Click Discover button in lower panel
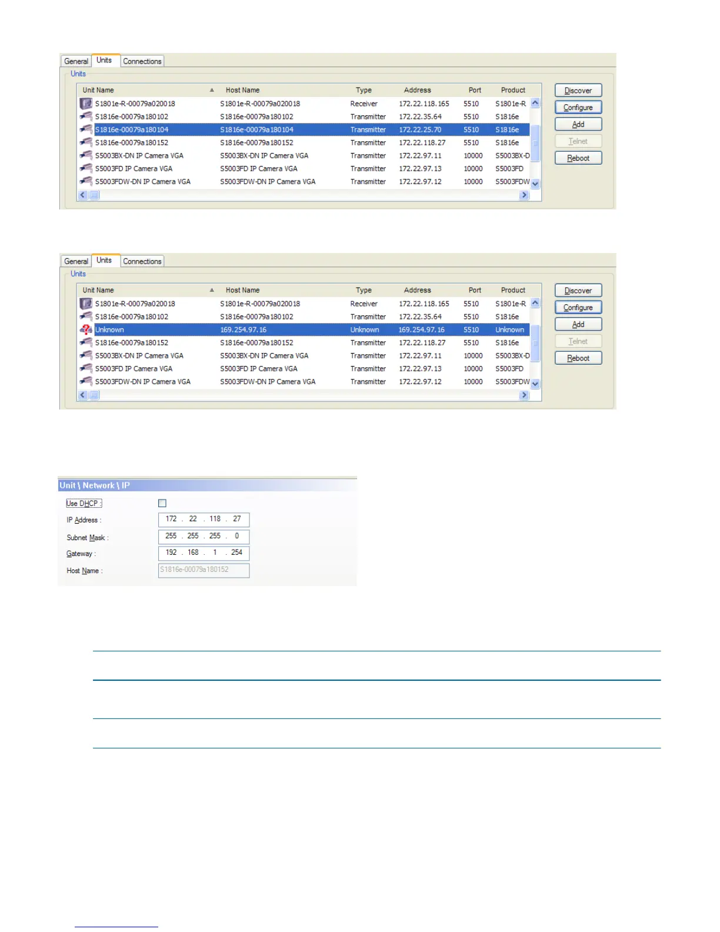The height and width of the screenshot is (932, 720). (578, 291)
